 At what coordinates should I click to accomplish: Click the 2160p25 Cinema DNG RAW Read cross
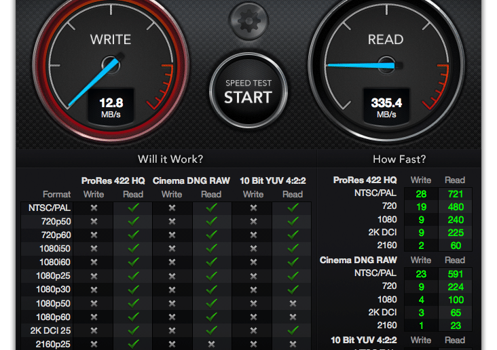(x=211, y=345)
